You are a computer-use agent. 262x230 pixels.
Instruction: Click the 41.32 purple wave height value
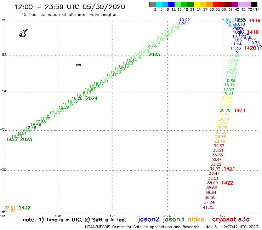coord(208,207)
